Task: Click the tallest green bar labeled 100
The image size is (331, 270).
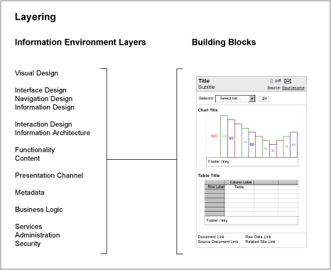Action: click(224, 136)
